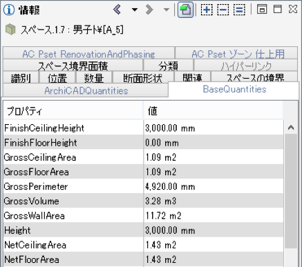
Task: Switch to 断面形状 tab
Action: coord(143,77)
